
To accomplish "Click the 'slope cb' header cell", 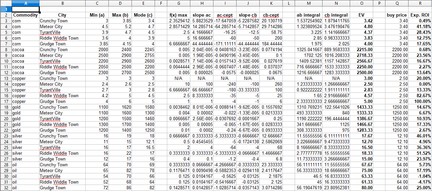I will [x=248, y=15].
